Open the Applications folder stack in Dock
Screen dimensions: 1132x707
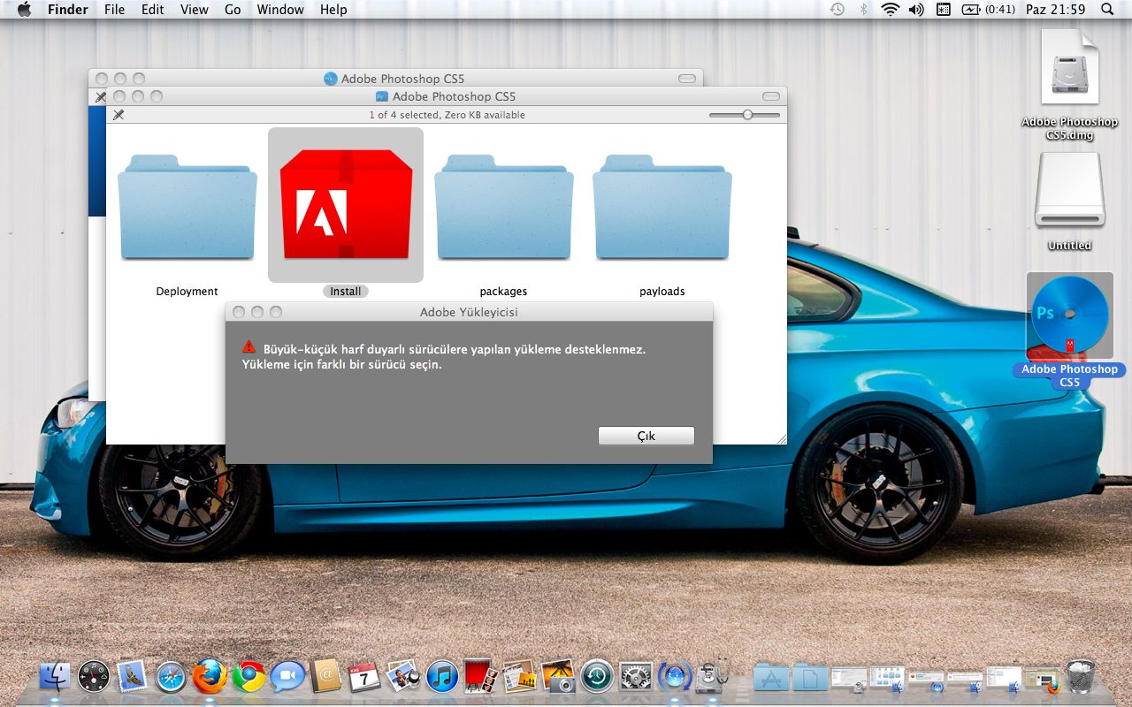tap(772, 678)
